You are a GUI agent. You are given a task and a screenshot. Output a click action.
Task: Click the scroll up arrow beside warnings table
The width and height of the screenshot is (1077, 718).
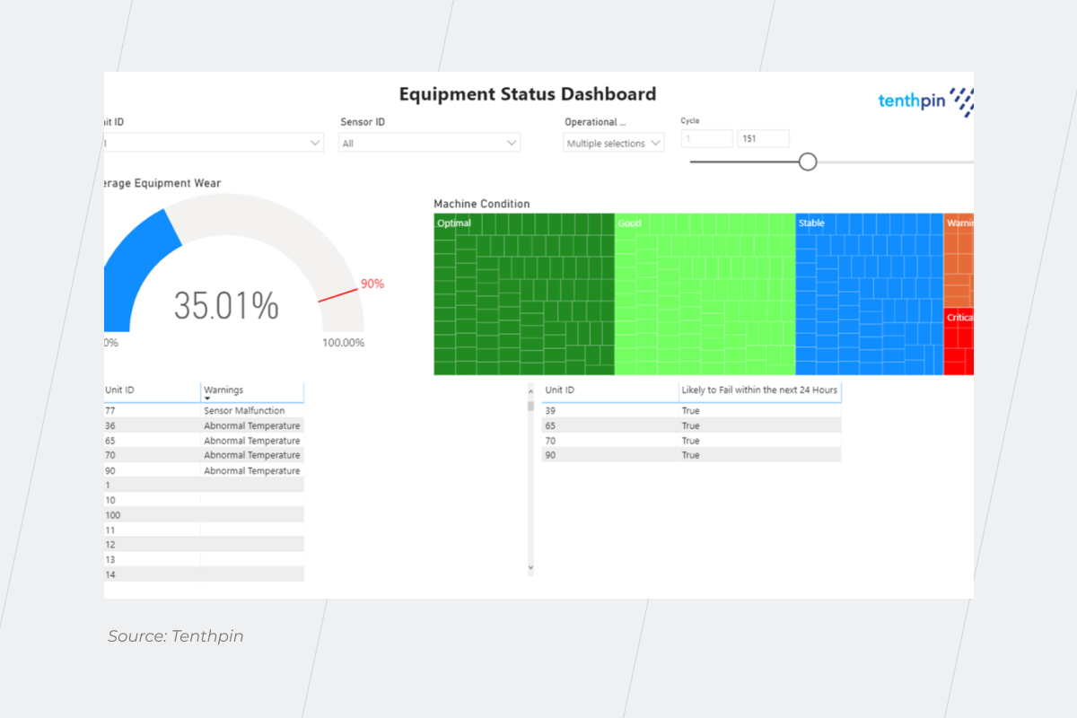[x=530, y=390]
